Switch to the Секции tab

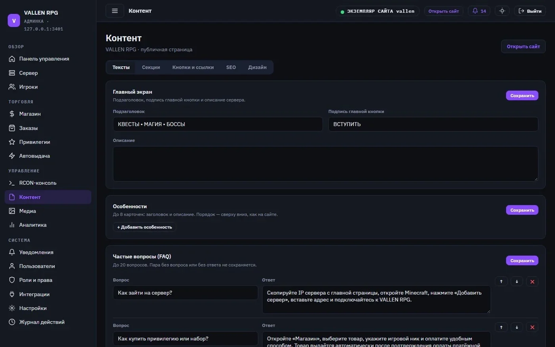[151, 67]
